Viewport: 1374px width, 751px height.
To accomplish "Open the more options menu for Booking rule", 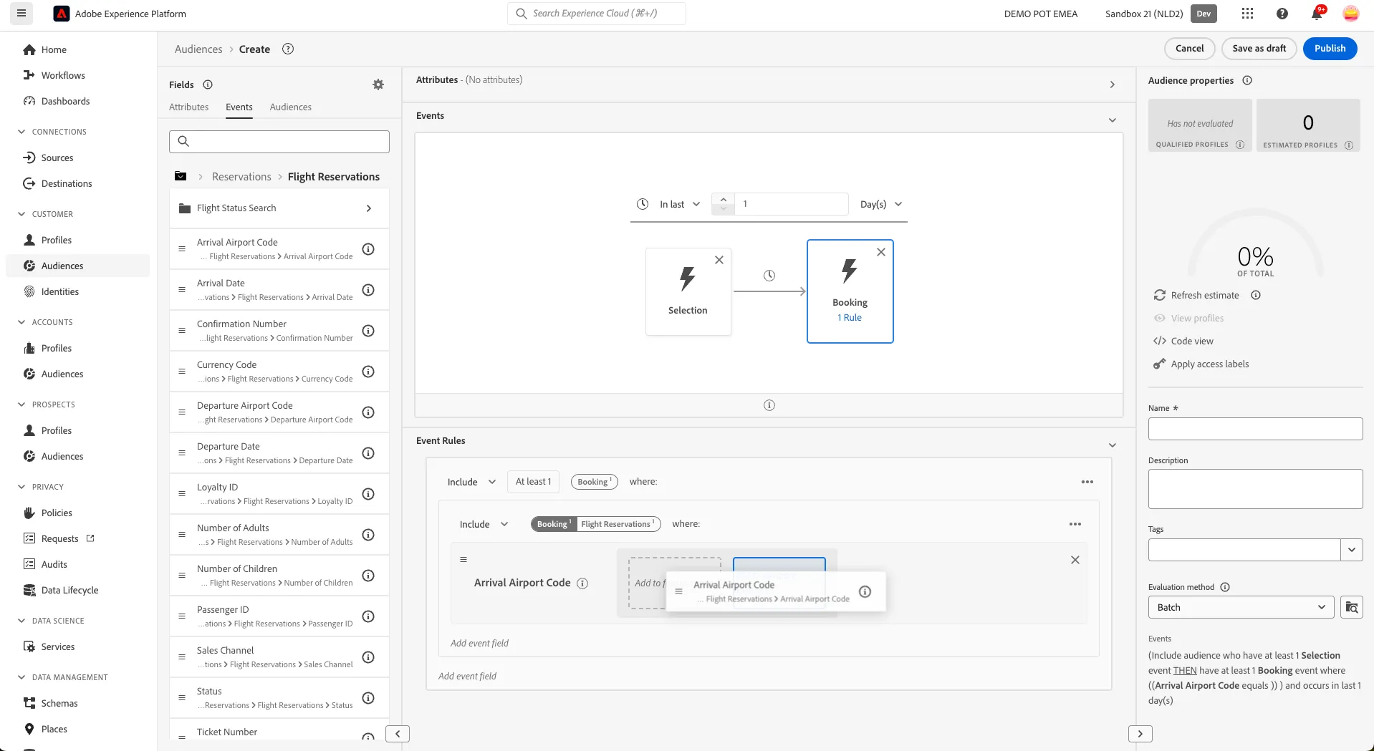I will click(1087, 482).
